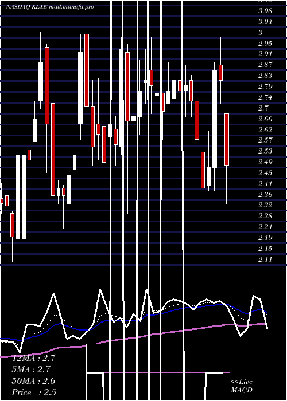Select the 2.41 price axis label
The image size is (287, 401).
coord(265,184)
